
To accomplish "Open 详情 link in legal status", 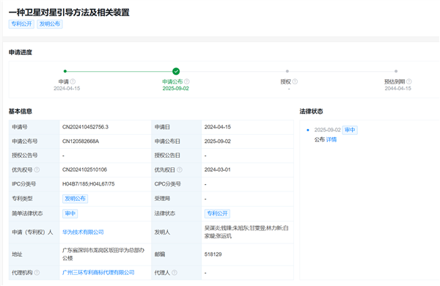I will tap(331, 139).
